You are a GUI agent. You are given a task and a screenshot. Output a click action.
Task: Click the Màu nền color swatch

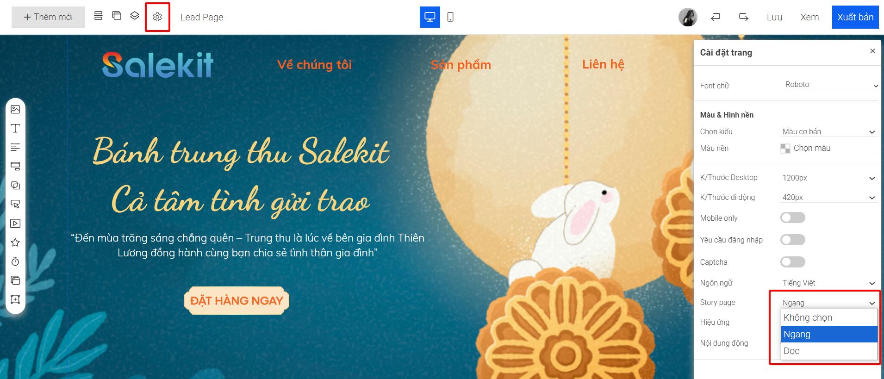(x=785, y=149)
